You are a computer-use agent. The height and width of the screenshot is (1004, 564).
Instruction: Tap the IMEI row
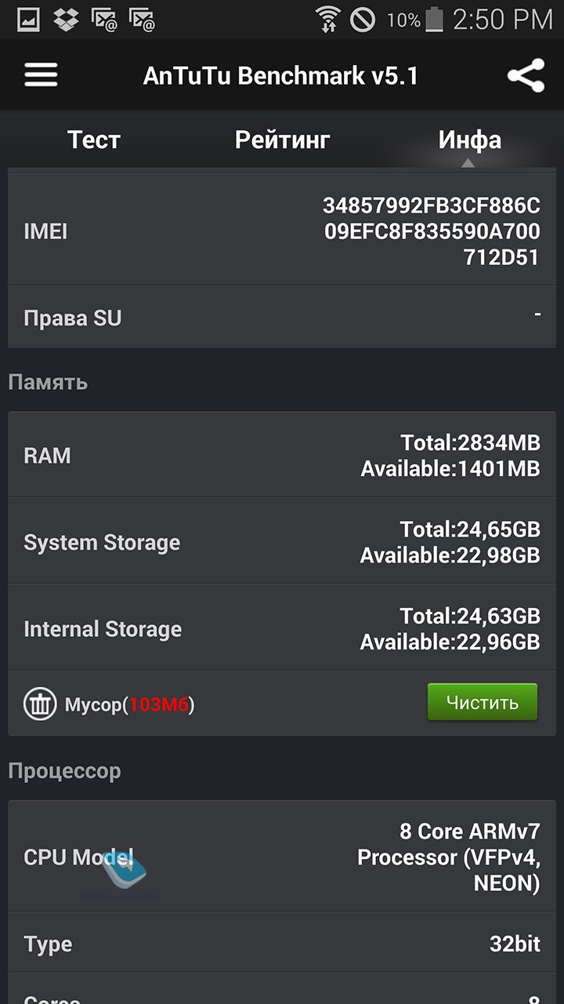click(x=282, y=231)
